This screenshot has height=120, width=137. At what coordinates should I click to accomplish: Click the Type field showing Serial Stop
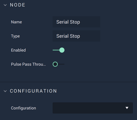(x=76, y=36)
